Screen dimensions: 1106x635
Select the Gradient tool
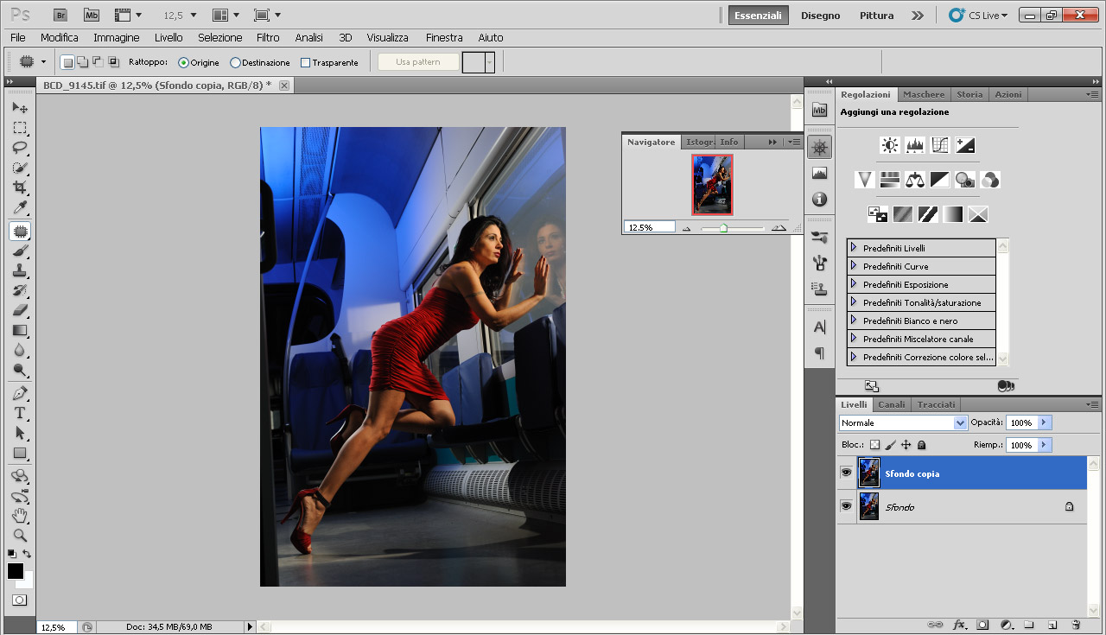pyautogui.click(x=20, y=330)
